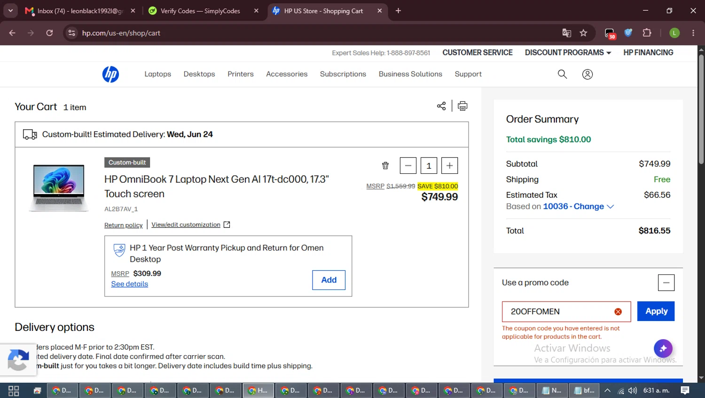The width and height of the screenshot is (705, 398).
Task: Click the quantity field showing 1
Action: [x=429, y=165]
